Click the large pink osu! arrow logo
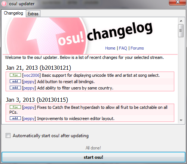 (46, 36)
